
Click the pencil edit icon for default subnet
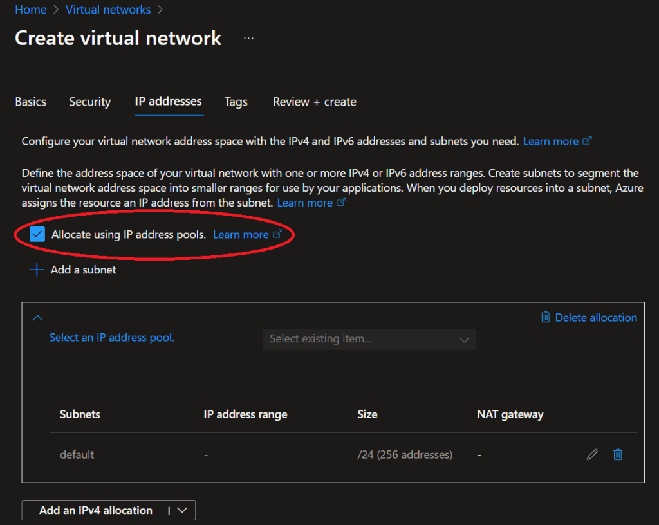click(592, 454)
